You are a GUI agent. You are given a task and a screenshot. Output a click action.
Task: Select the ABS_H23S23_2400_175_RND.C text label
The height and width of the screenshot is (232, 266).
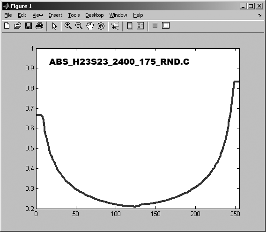[119, 62]
